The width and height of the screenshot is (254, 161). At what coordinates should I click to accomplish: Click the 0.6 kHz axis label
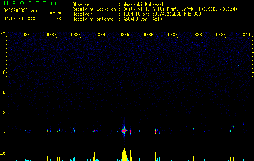3,153
